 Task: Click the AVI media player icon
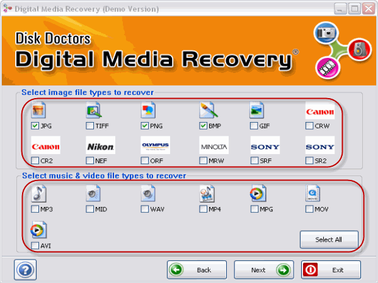point(38,230)
